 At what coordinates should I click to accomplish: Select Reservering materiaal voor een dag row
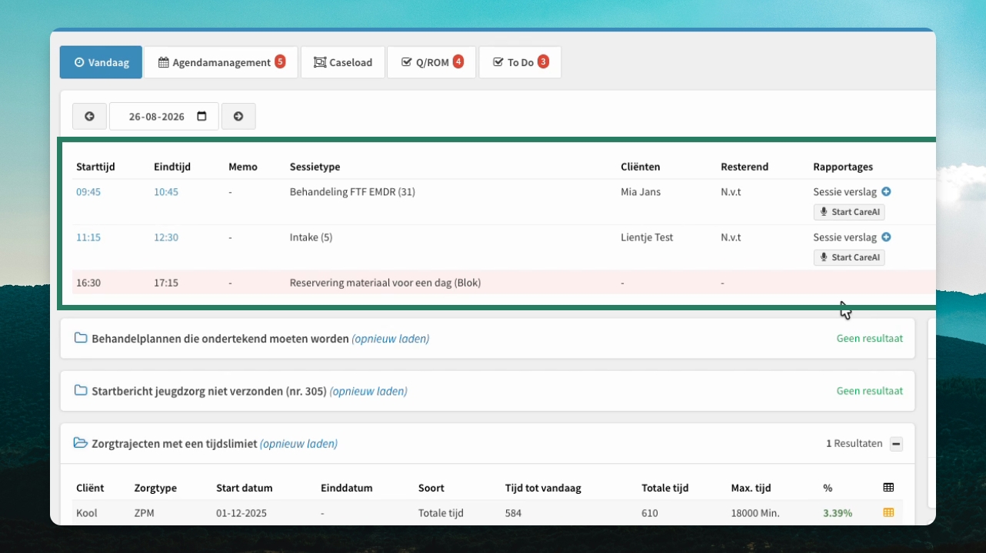503,283
